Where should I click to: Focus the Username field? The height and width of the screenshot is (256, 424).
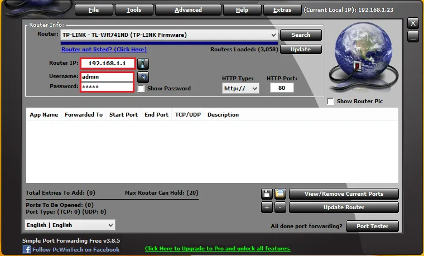point(107,77)
